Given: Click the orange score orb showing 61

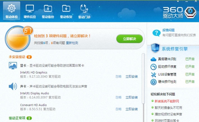Looking at the screenshot, I should pyautogui.click(x=17, y=39).
